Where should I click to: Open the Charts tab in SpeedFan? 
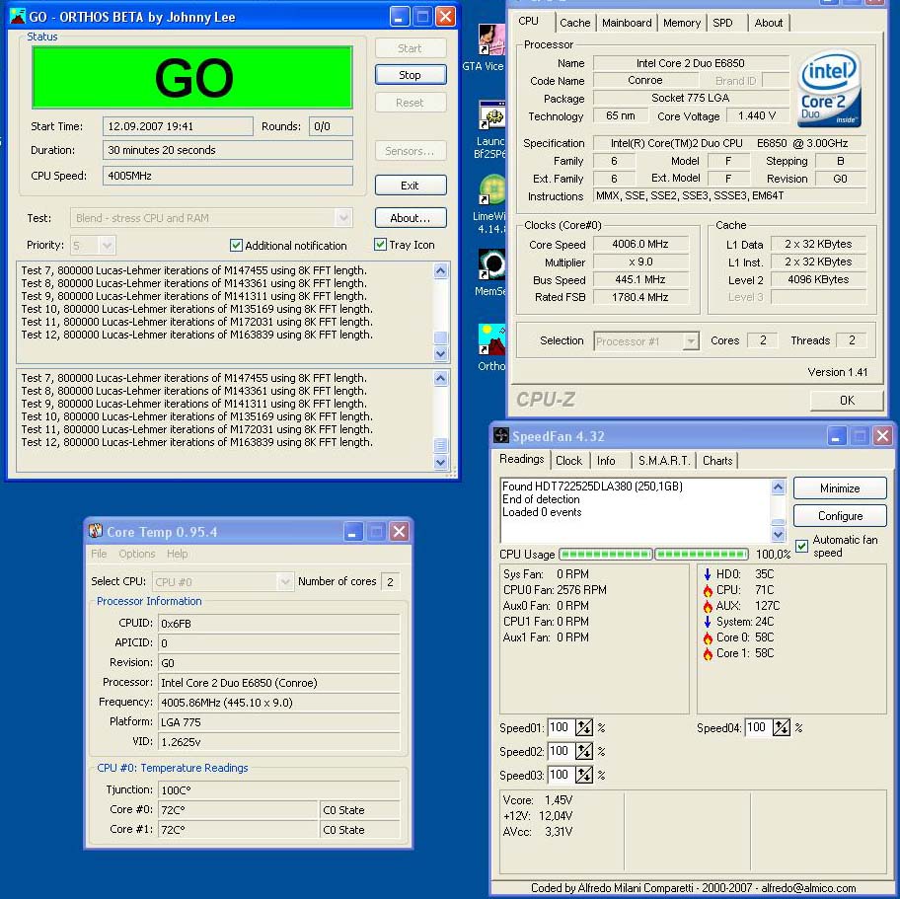click(x=717, y=461)
